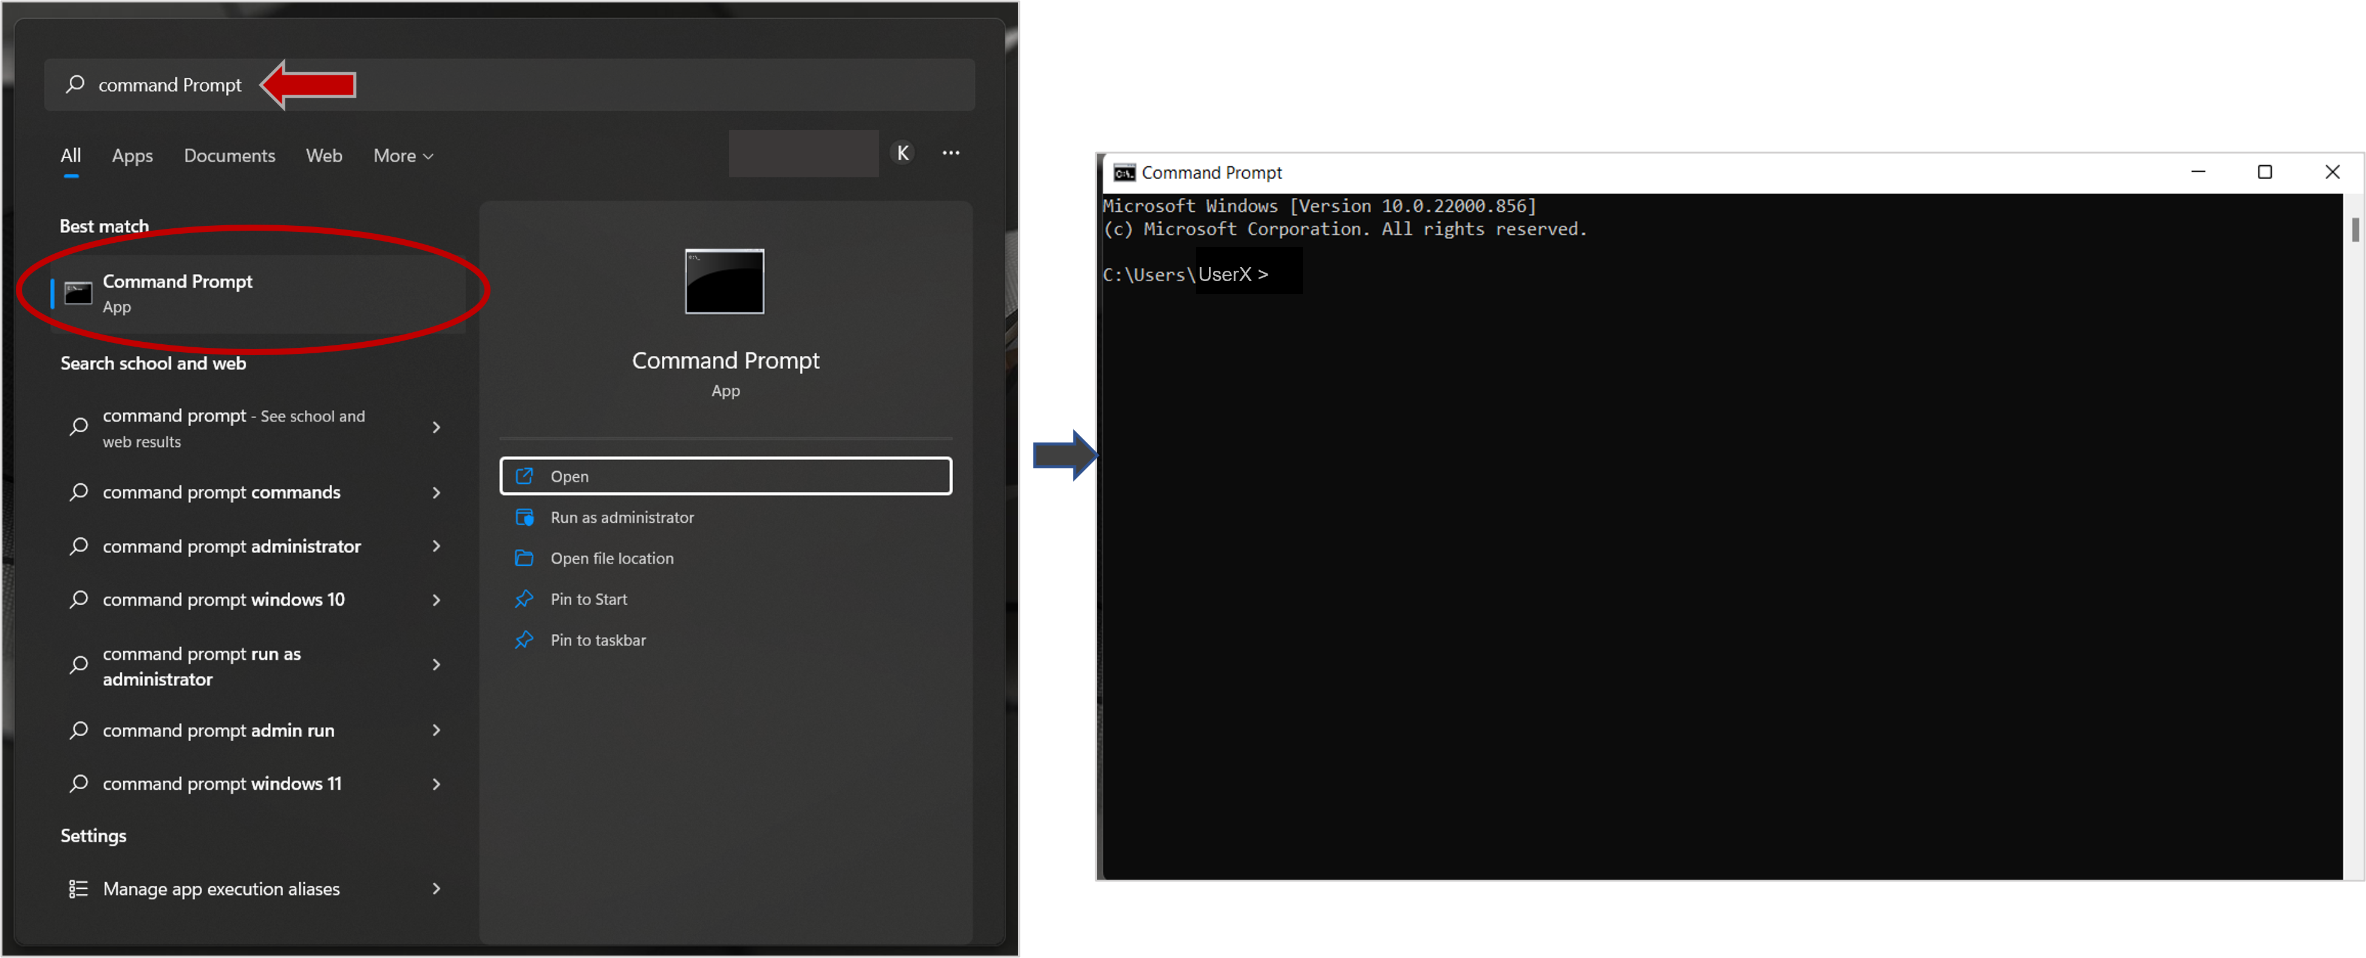The height and width of the screenshot is (958, 2366).
Task: Click the Command Prompt app icon
Action: pyautogui.click(x=78, y=291)
